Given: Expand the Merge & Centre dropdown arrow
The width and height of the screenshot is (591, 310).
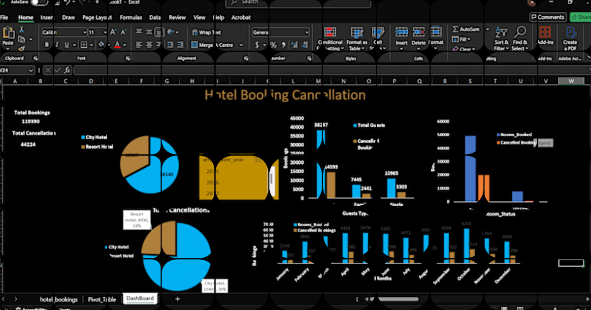Looking at the screenshot, I should point(241,45).
